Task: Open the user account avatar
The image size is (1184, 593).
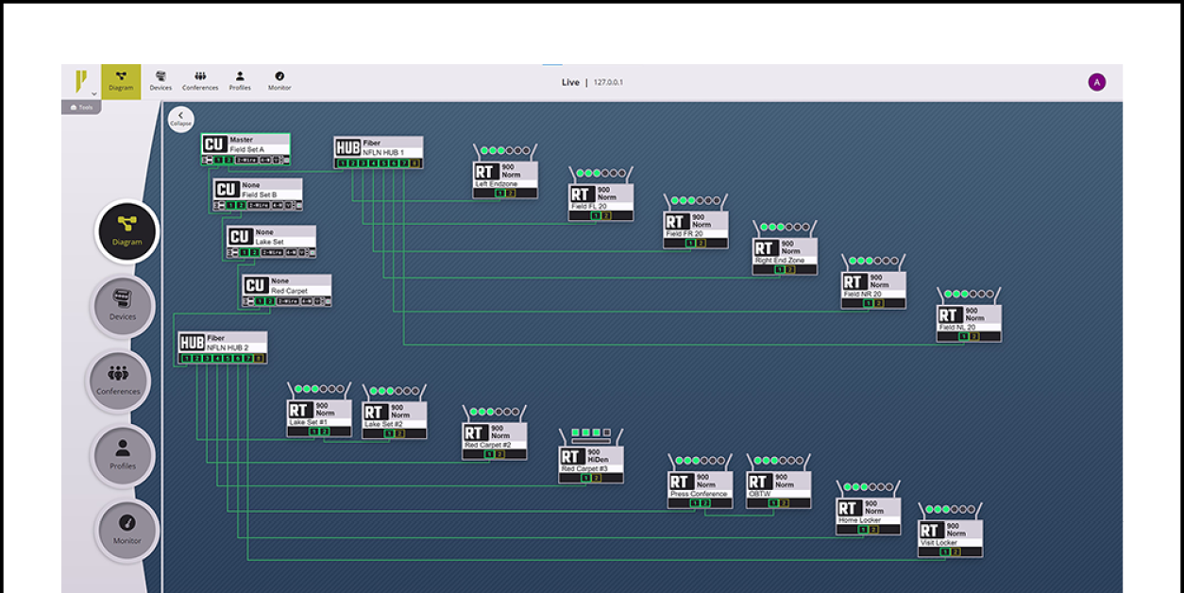Action: coord(1096,82)
